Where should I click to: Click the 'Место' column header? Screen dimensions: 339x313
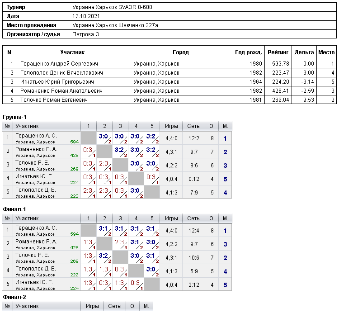tap(326, 52)
